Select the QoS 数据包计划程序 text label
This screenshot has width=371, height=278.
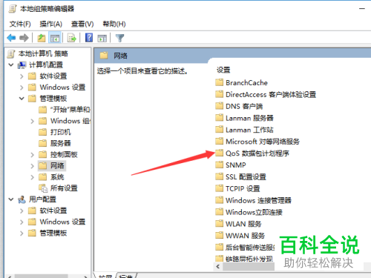257,153
